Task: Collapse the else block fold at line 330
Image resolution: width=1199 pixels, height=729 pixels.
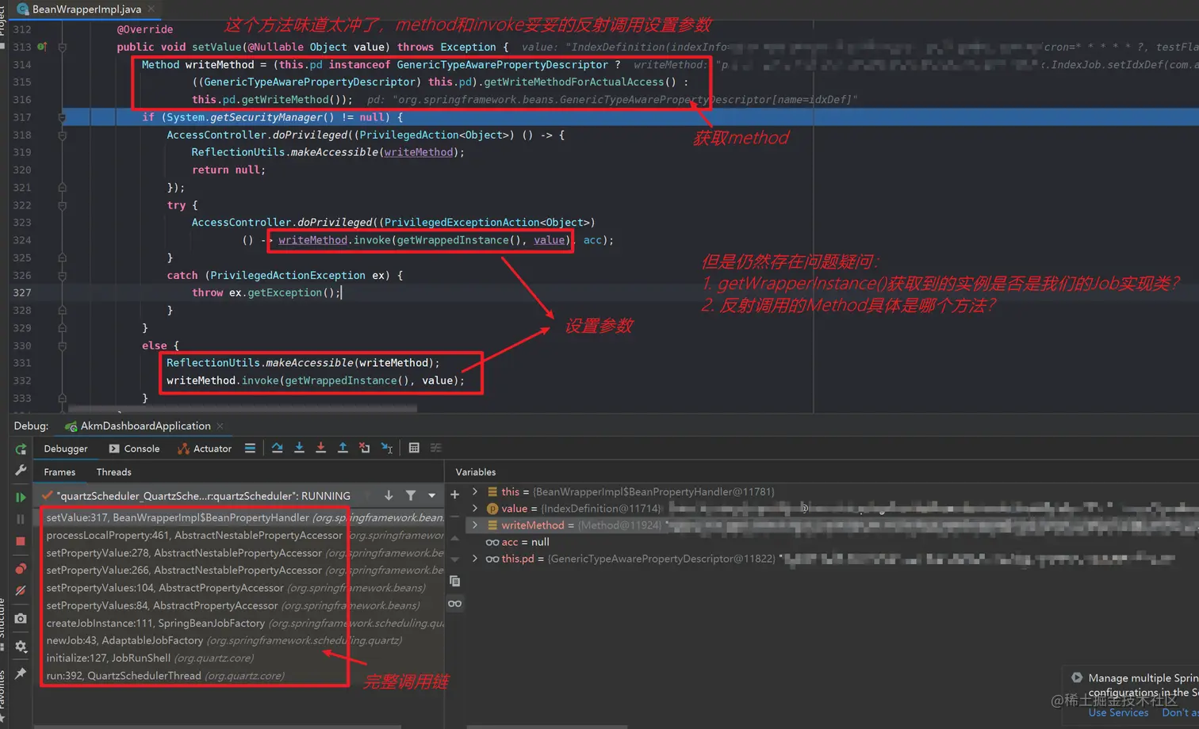Action: [x=62, y=345]
